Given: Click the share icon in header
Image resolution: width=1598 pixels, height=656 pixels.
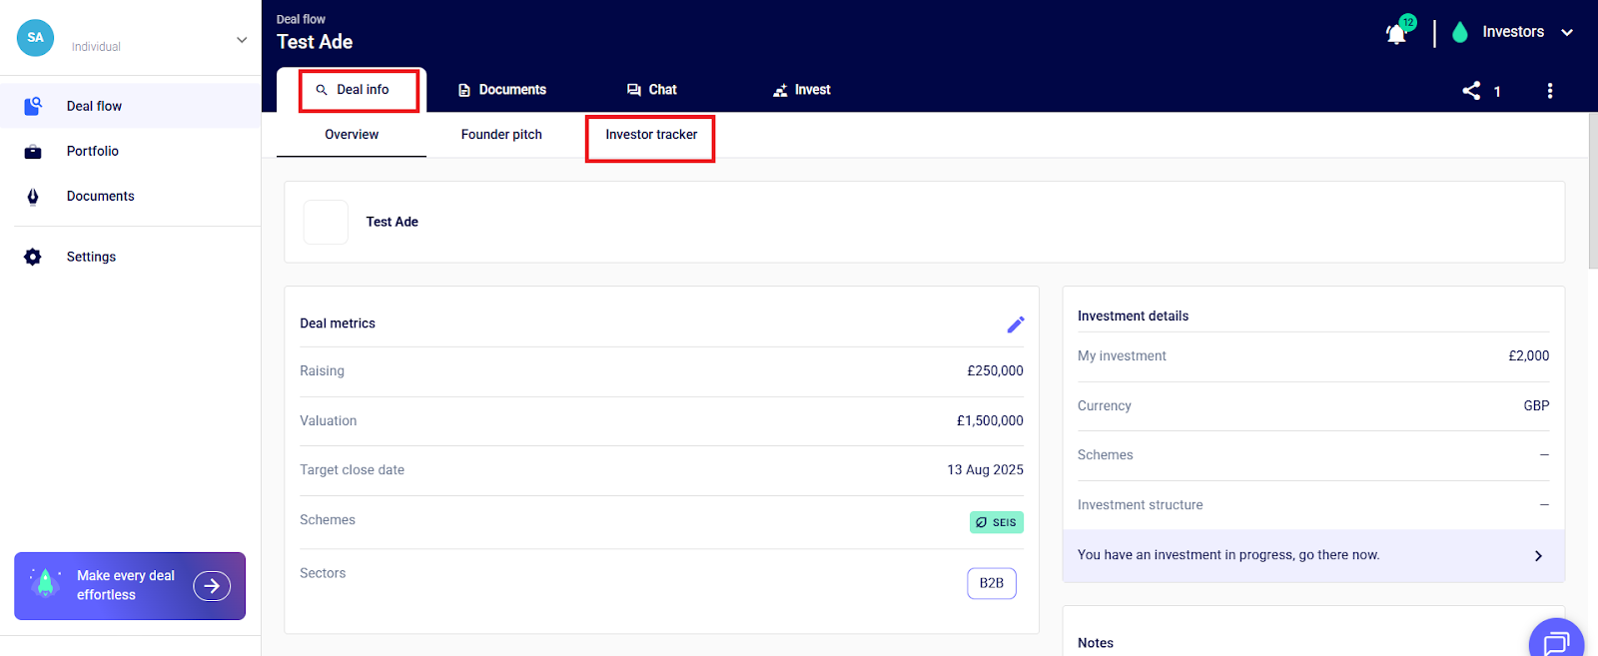Looking at the screenshot, I should point(1471,91).
